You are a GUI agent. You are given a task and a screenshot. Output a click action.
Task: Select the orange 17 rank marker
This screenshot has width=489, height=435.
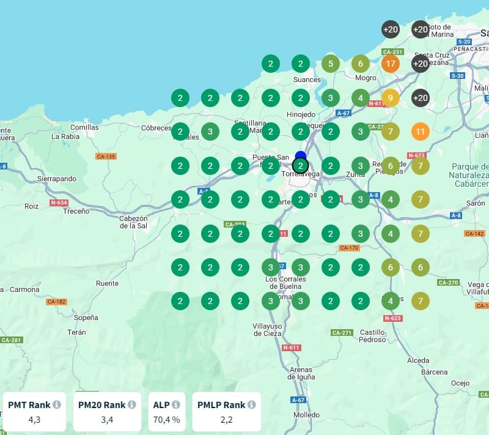(391, 64)
